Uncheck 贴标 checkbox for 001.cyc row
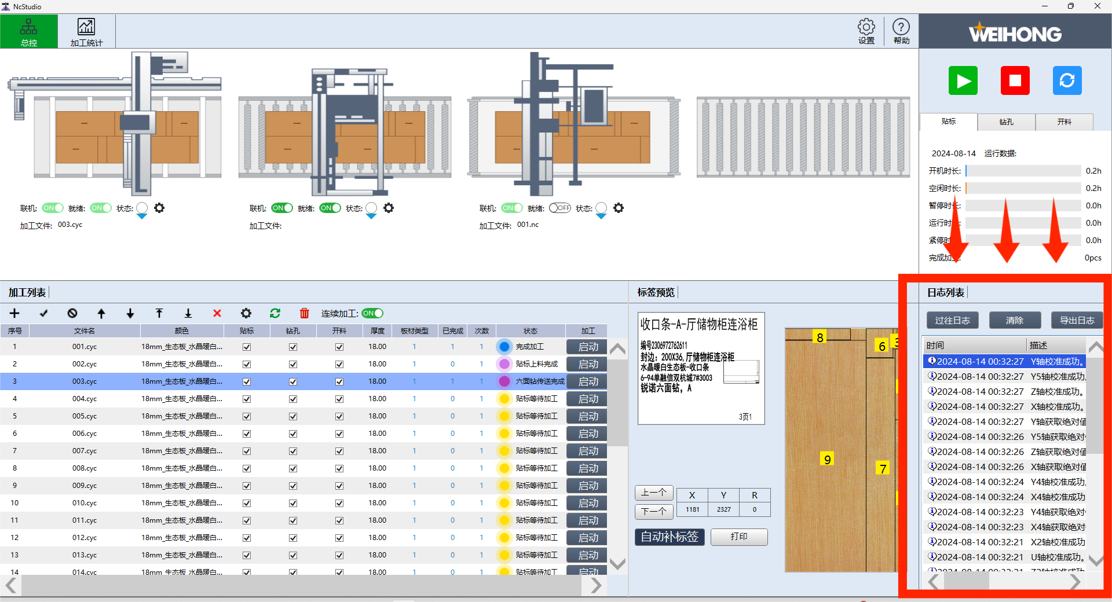 pos(247,347)
